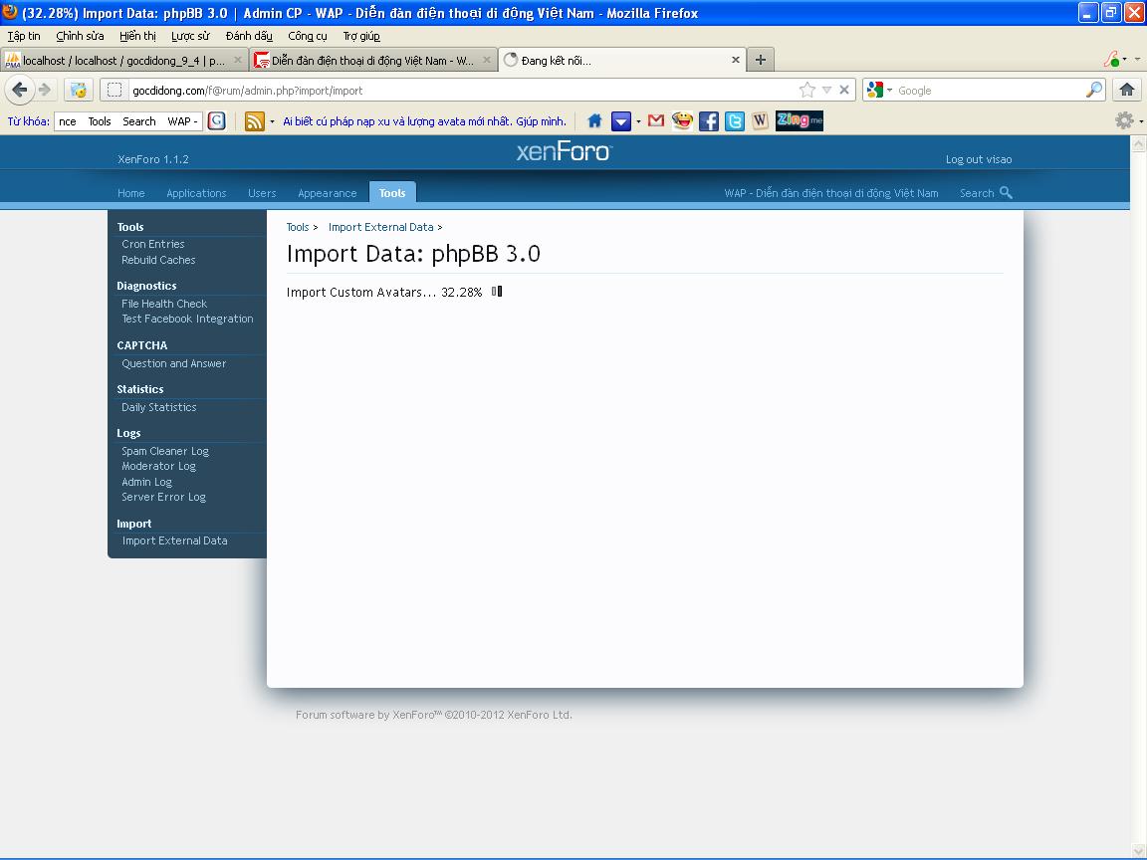Open Rebuild Caches in sidebar
The image size is (1147, 860).
158,260
